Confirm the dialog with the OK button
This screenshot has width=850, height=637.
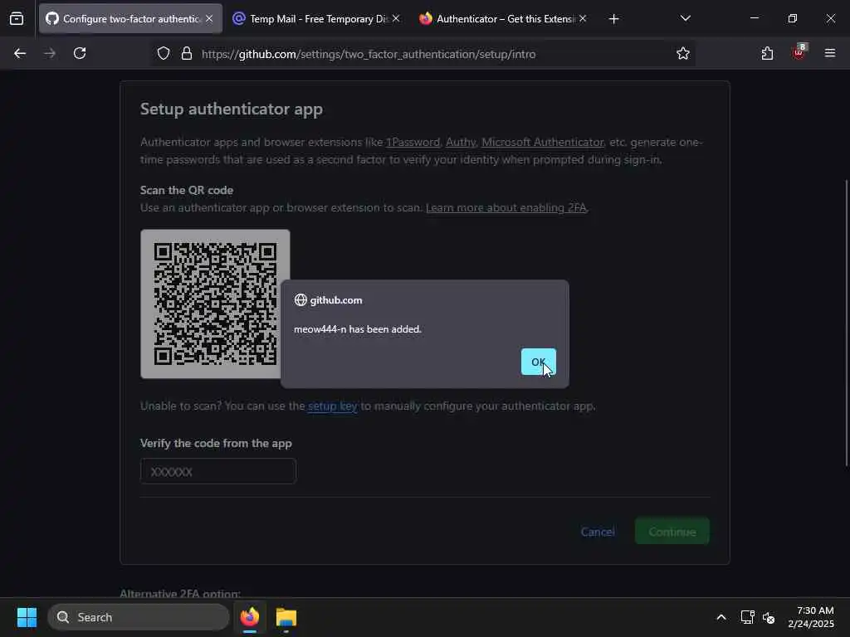538,362
